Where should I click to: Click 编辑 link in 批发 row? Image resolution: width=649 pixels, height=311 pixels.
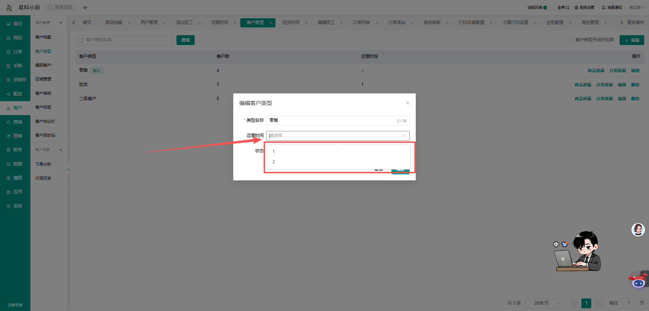622,85
